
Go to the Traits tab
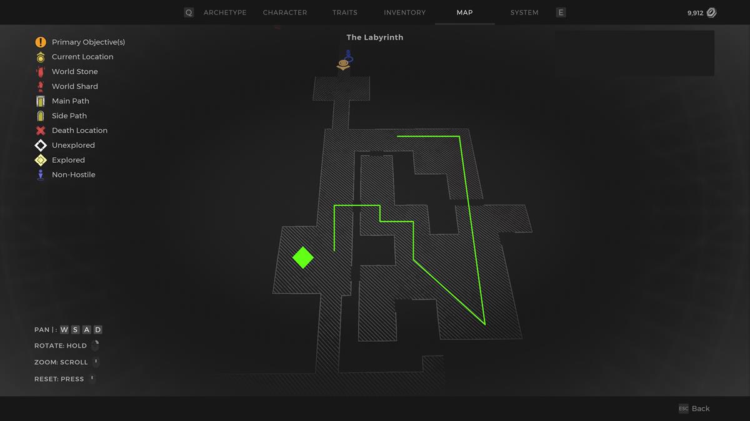pyautogui.click(x=345, y=12)
